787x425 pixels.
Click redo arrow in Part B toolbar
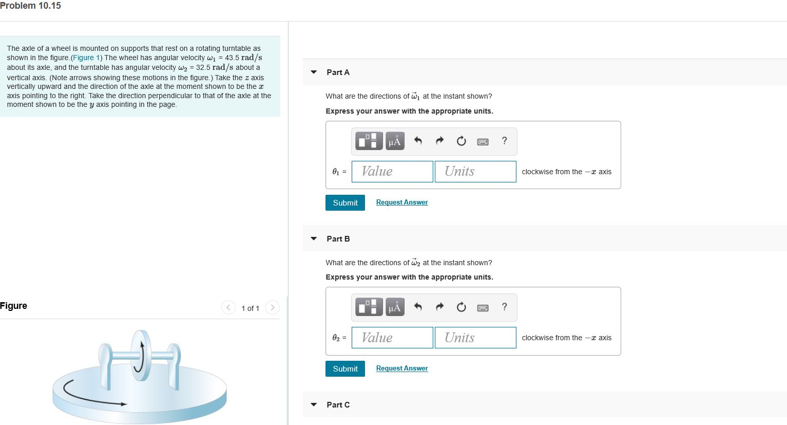click(439, 307)
